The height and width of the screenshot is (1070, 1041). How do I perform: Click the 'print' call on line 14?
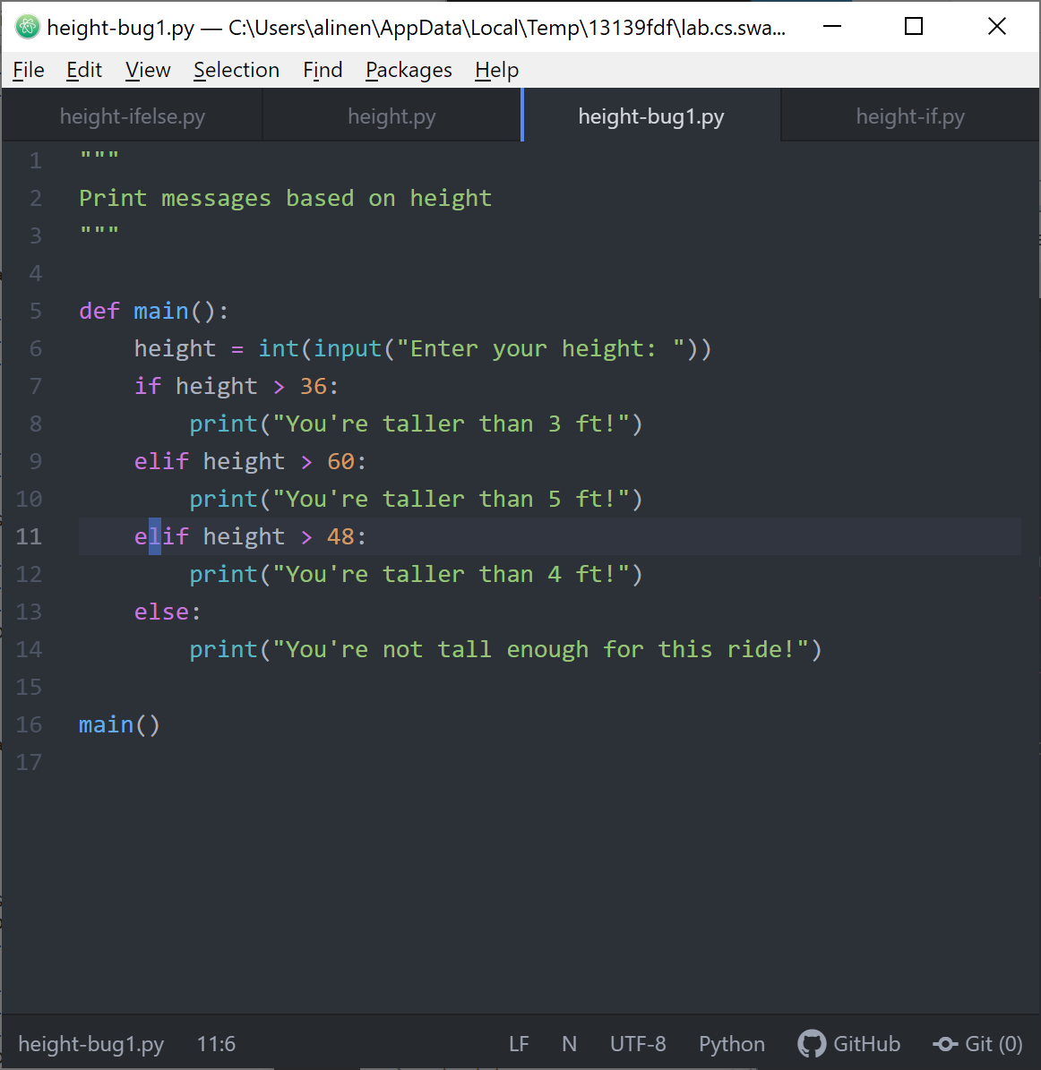(x=223, y=649)
